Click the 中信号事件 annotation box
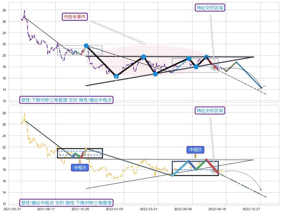This screenshot has height=213, width=281. click(x=75, y=17)
